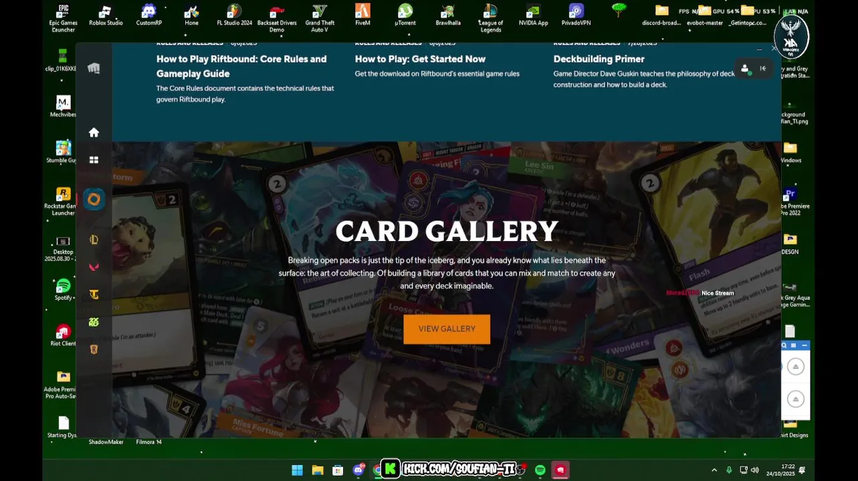Open the notifications bell icon
The height and width of the screenshot is (481, 858).
pos(802,470)
